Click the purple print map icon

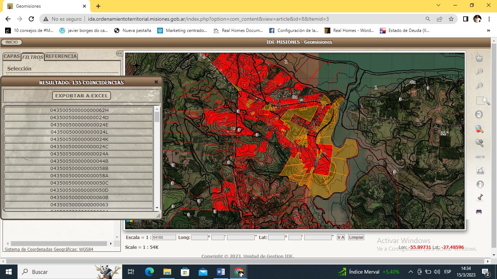pyautogui.click(x=479, y=211)
